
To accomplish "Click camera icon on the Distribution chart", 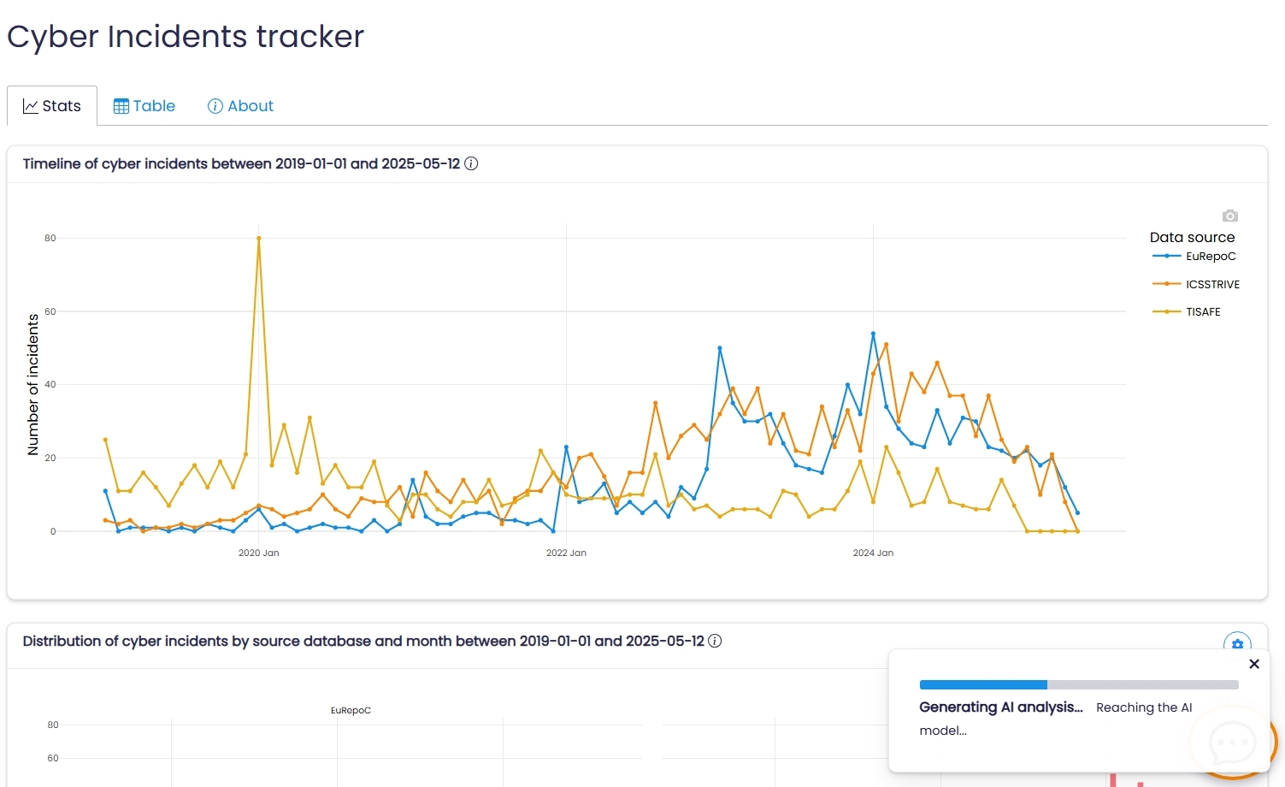I will [1237, 644].
